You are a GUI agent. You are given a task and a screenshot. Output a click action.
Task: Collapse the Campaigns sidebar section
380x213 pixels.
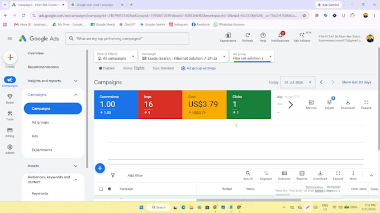pos(76,95)
